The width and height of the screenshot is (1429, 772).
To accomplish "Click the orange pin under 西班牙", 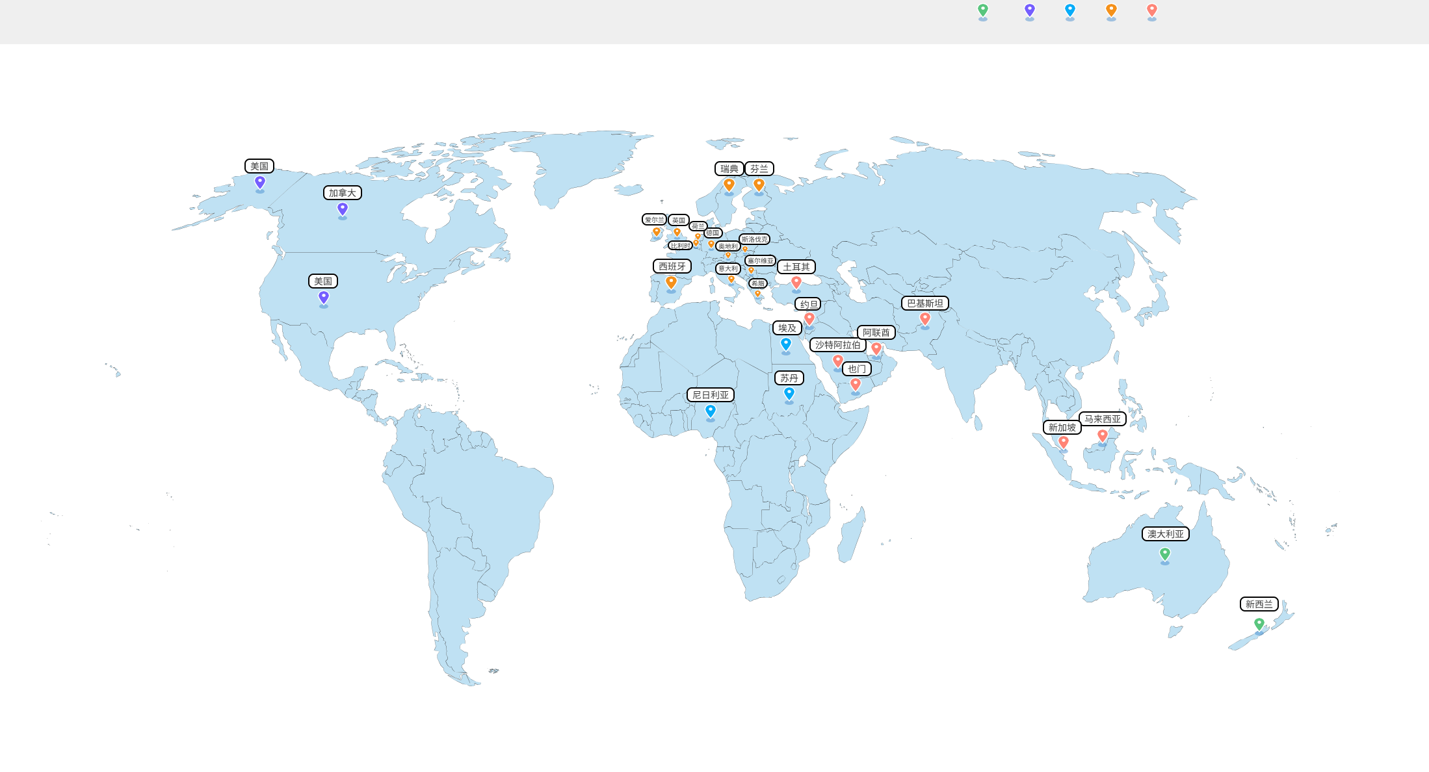I will (672, 283).
